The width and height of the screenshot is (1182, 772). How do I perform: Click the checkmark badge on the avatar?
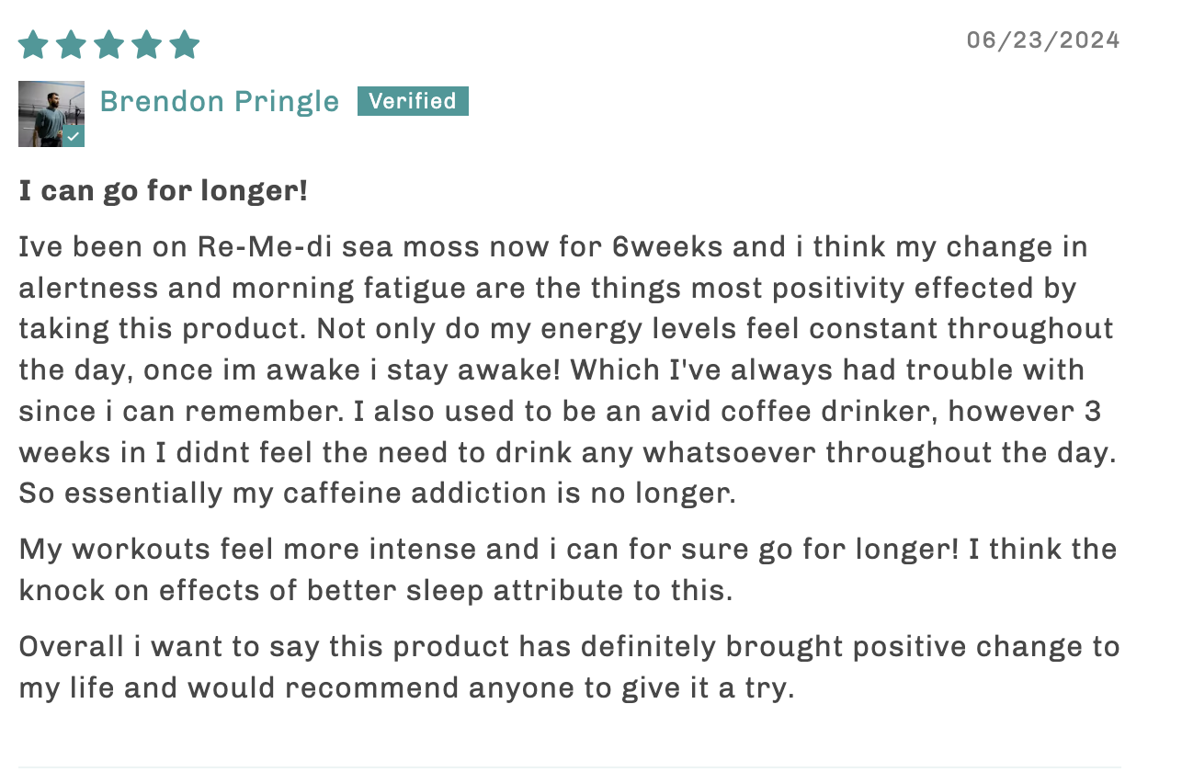tap(74, 137)
